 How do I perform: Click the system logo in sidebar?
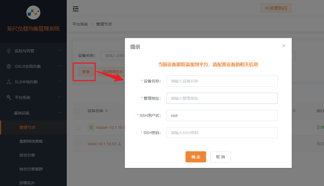(x=33, y=12)
